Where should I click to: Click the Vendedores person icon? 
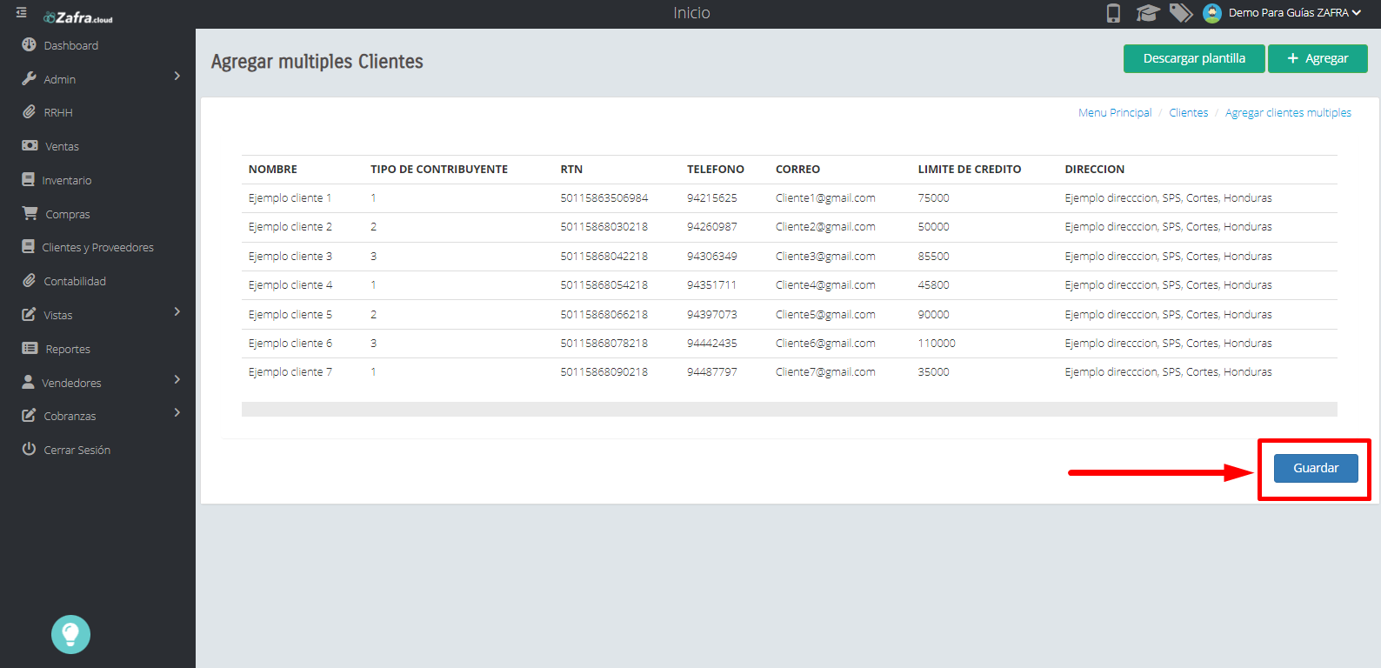pyautogui.click(x=28, y=382)
